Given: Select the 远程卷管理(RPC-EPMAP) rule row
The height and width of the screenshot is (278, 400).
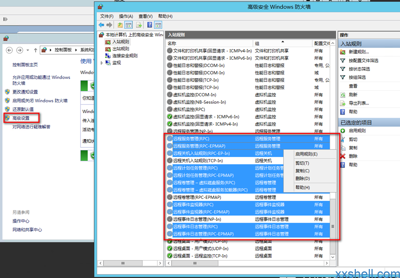Looking at the screenshot, I should pyautogui.click(x=248, y=197).
